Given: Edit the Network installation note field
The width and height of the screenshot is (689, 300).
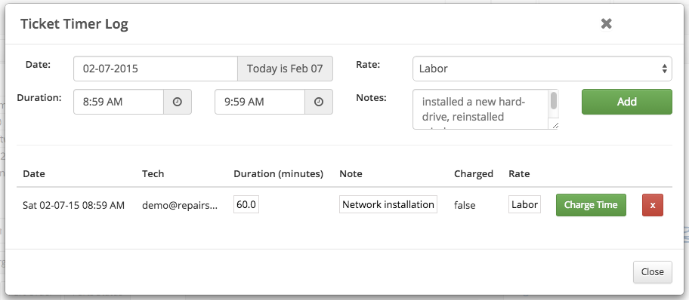Looking at the screenshot, I should pos(388,204).
